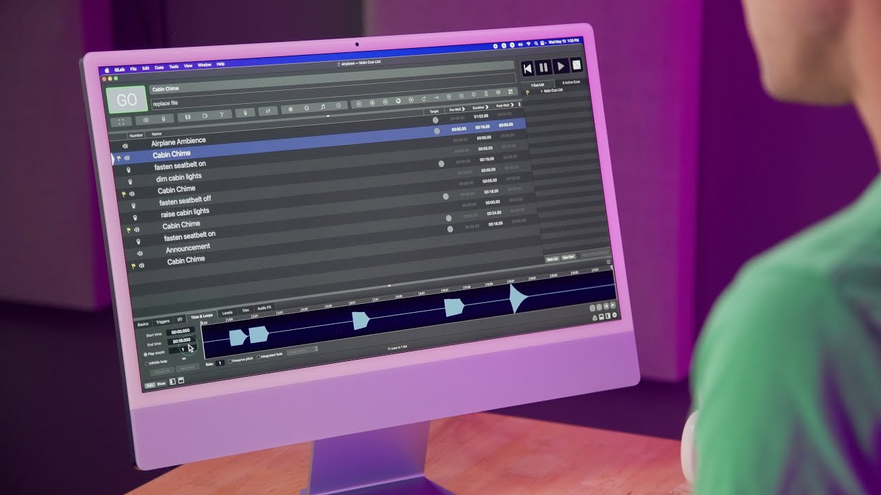Click the skip-to-previous transport button
The height and width of the screenshot is (495, 881).
click(528, 69)
